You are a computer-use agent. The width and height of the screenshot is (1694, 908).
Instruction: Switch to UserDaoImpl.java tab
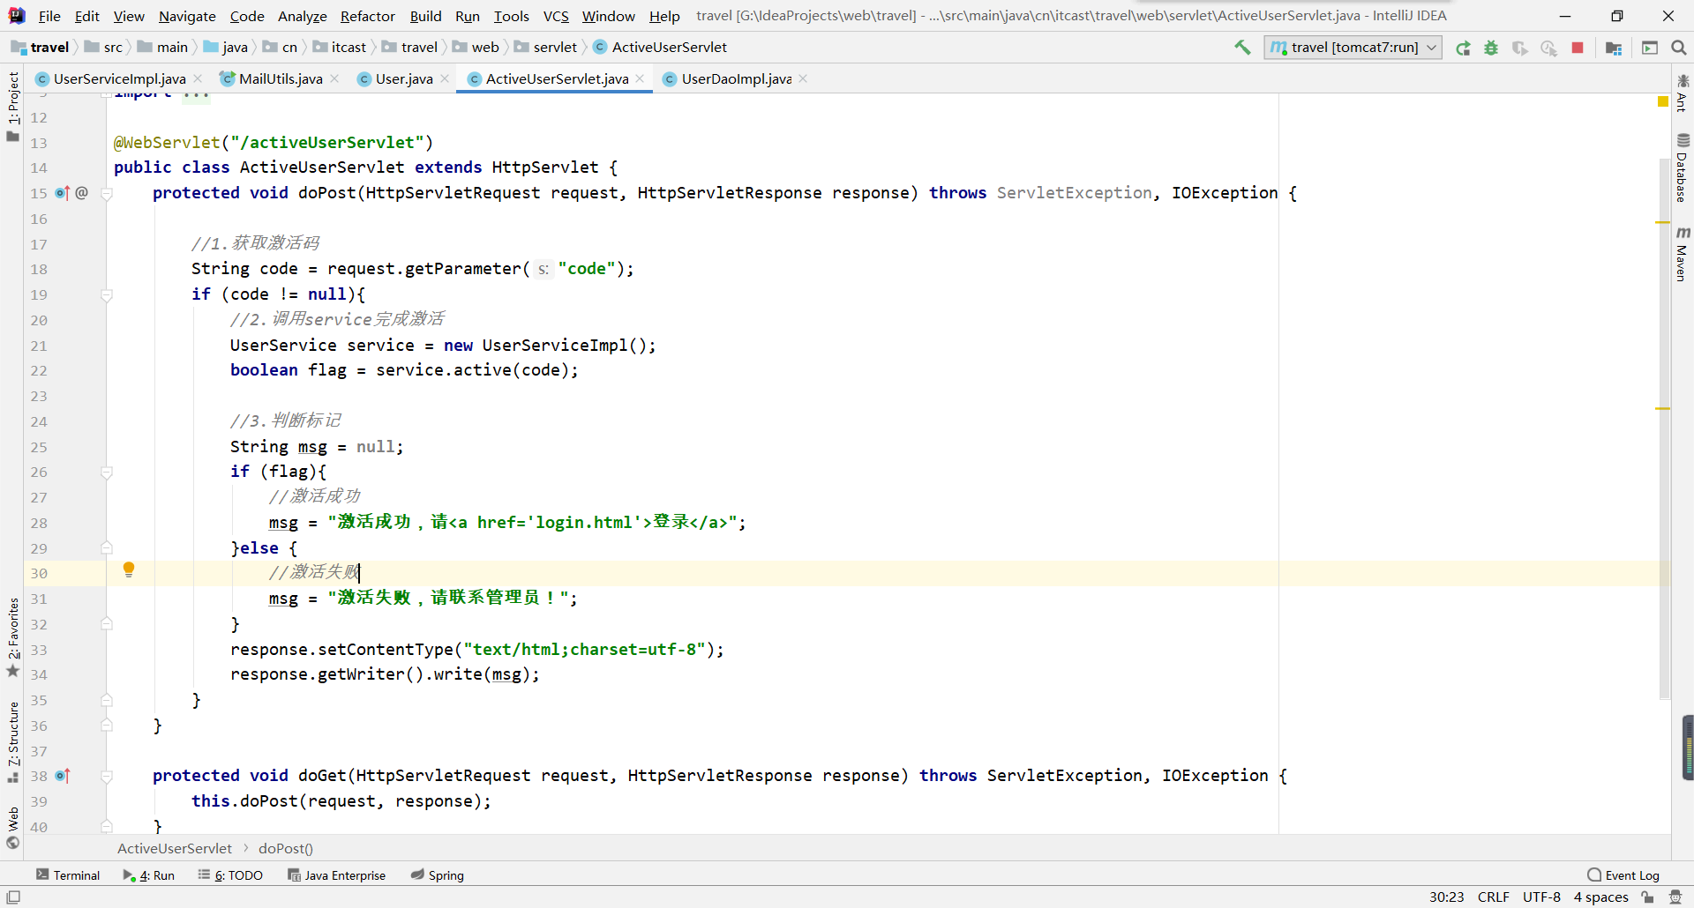[x=736, y=79]
